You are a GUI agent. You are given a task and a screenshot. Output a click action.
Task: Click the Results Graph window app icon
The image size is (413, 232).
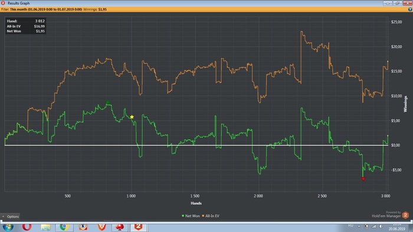pos(3,3)
